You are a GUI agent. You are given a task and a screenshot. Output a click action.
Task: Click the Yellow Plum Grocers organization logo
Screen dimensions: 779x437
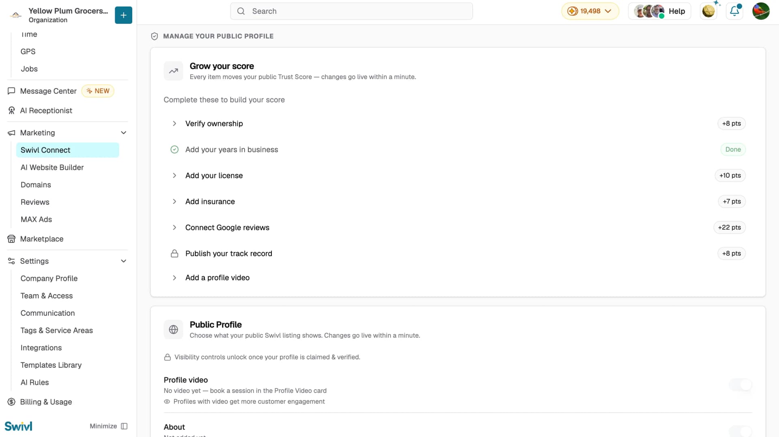coord(16,15)
